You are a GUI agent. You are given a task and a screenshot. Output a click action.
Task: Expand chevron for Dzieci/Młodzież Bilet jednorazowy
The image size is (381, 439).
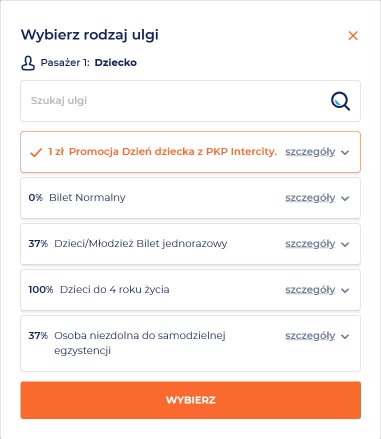(345, 244)
